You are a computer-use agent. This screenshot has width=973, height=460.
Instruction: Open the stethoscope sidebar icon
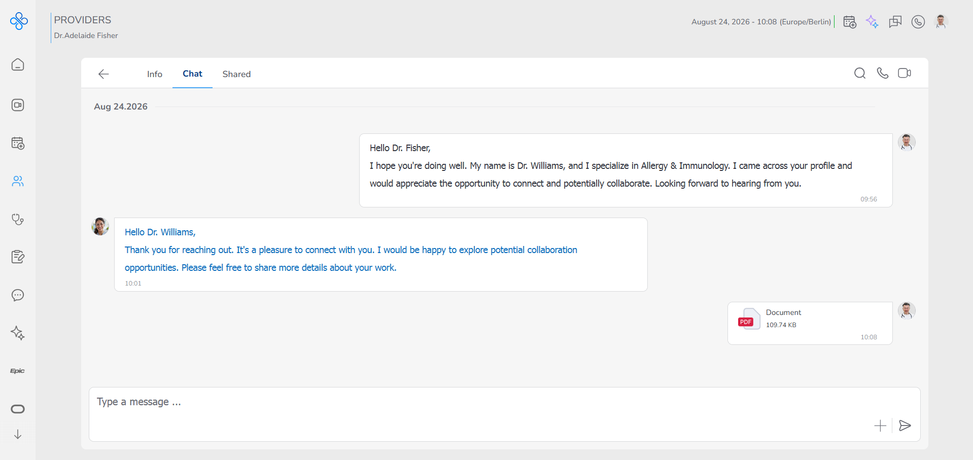[x=18, y=219]
